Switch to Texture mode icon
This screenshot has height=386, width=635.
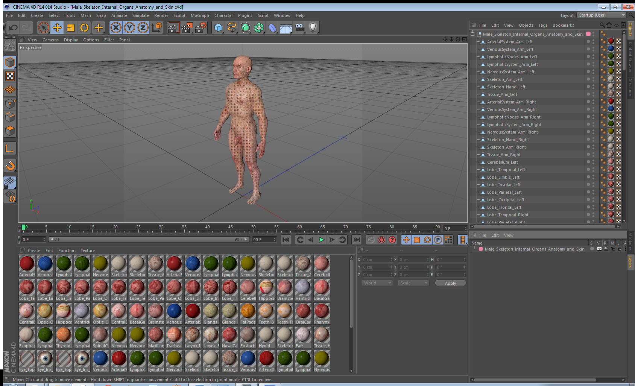pos(10,76)
